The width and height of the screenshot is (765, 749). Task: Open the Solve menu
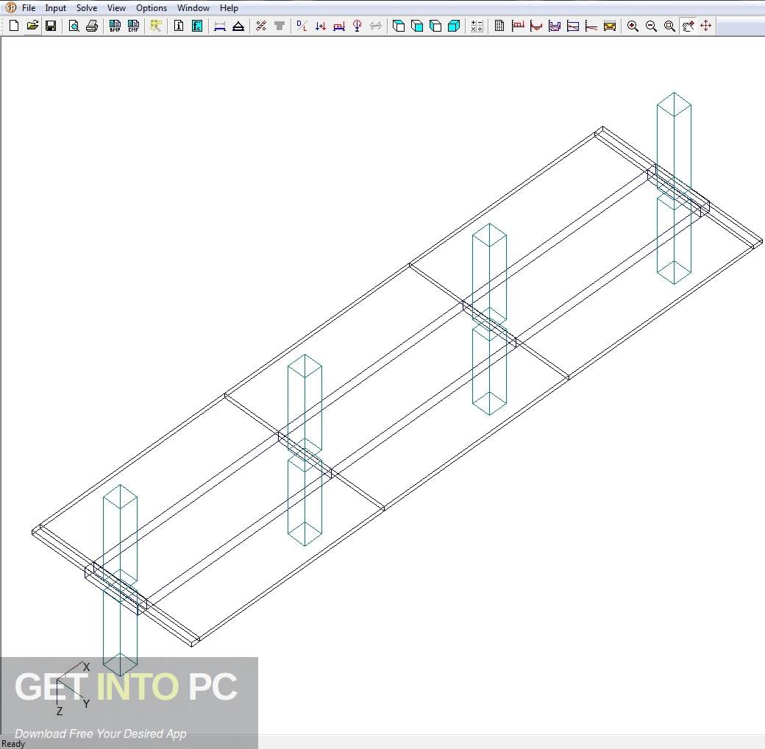click(x=86, y=8)
